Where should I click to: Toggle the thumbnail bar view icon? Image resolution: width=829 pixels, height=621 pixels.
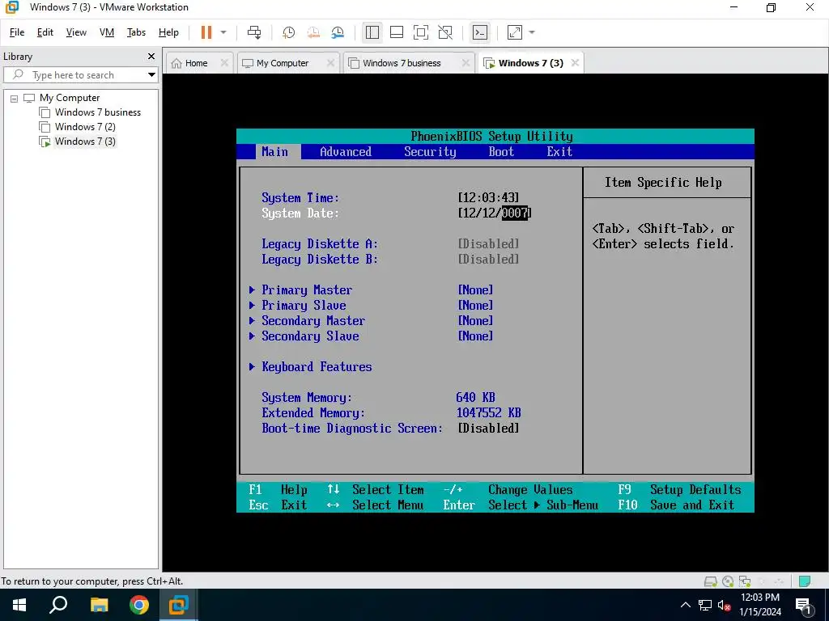397,32
